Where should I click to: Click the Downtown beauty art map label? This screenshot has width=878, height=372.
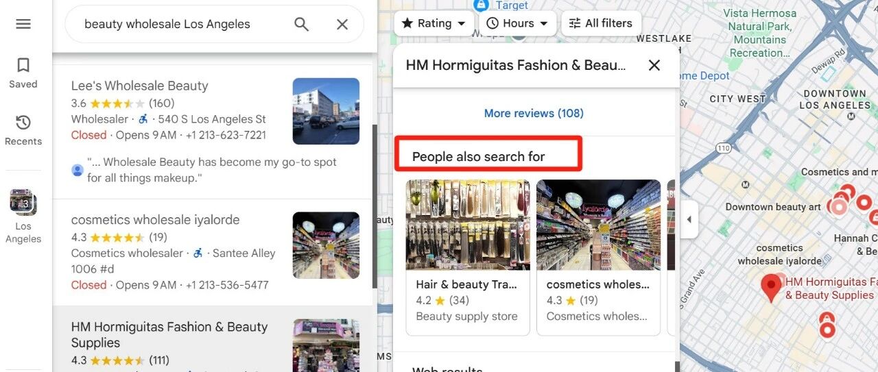coord(773,207)
